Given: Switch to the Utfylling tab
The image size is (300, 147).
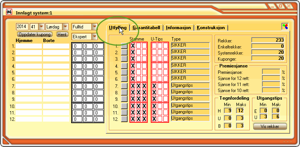Looking at the screenshot, I should pos(118,28).
